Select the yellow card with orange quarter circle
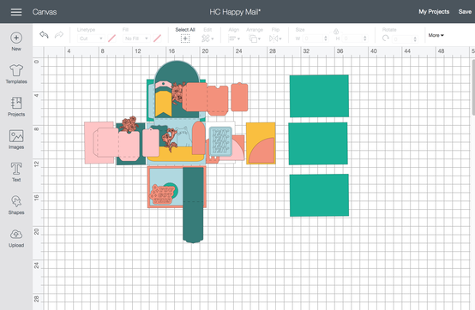 coord(261,143)
